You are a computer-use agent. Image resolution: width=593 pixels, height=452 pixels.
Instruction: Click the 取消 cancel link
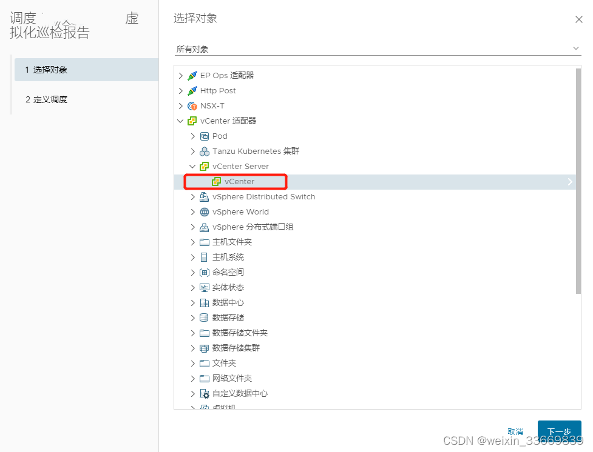pyautogui.click(x=515, y=431)
